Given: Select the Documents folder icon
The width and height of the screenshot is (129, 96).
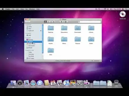Looking at the screenshot, I should click(x=64, y=28).
